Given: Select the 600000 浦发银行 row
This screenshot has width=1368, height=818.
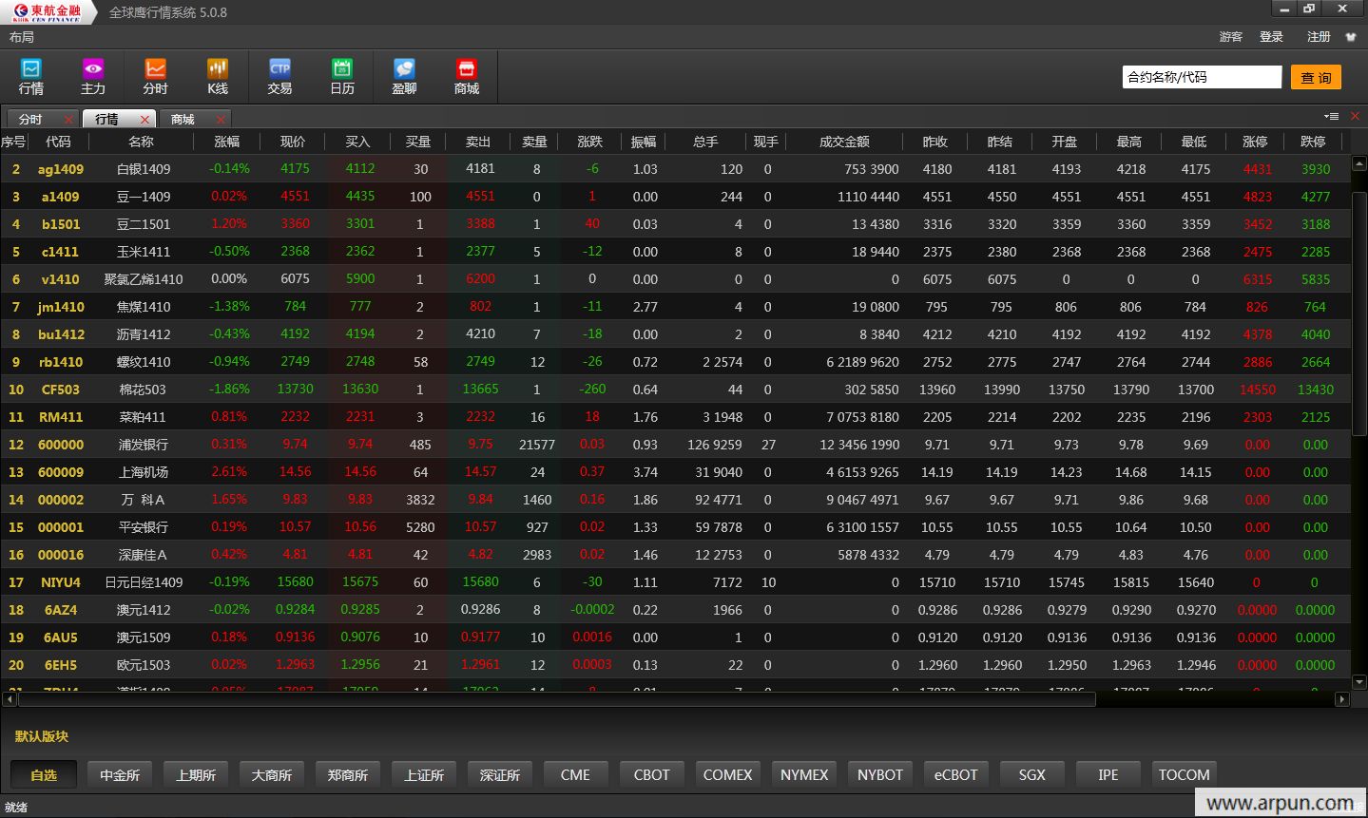Looking at the screenshot, I should 675,445.
